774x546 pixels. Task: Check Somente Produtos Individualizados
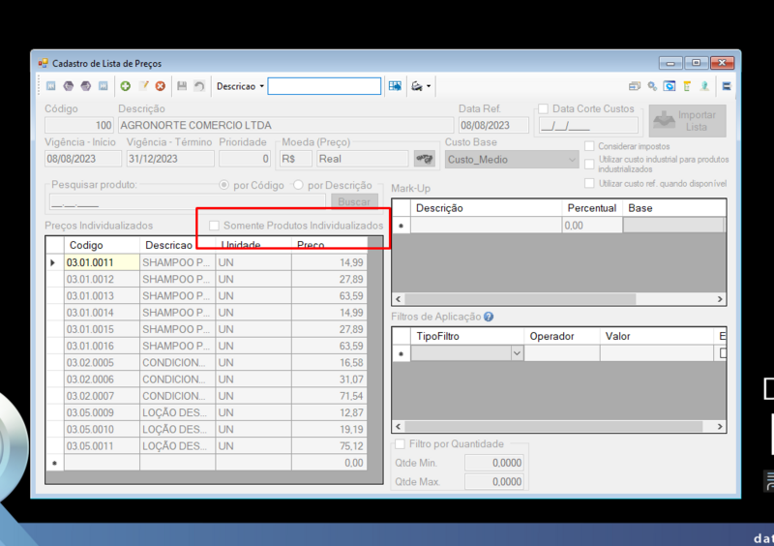[x=214, y=226]
